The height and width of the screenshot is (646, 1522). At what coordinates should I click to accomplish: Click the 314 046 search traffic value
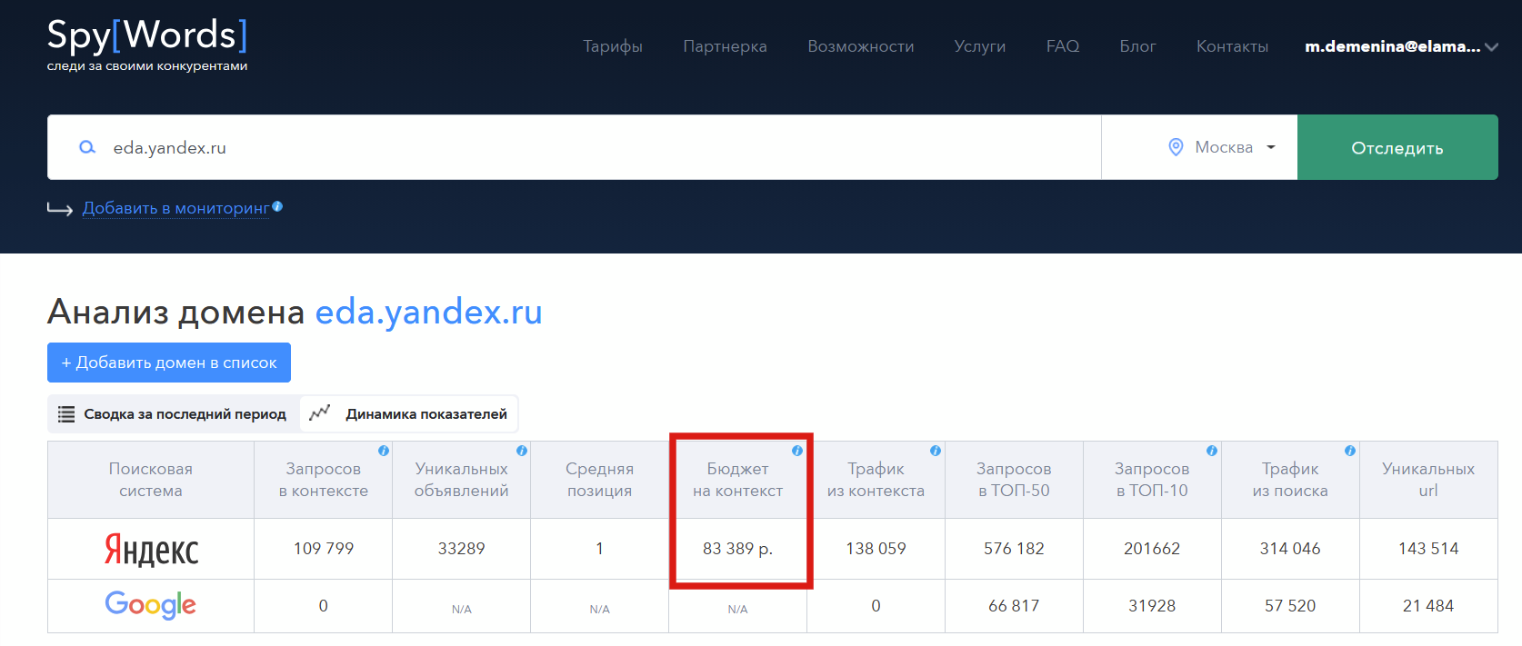[x=1290, y=549]
